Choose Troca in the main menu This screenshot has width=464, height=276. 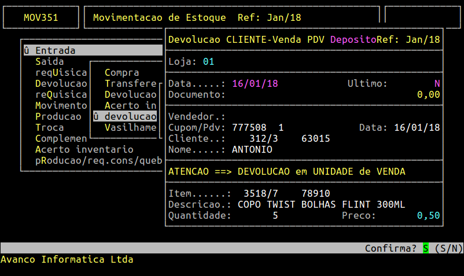point(49,127)
